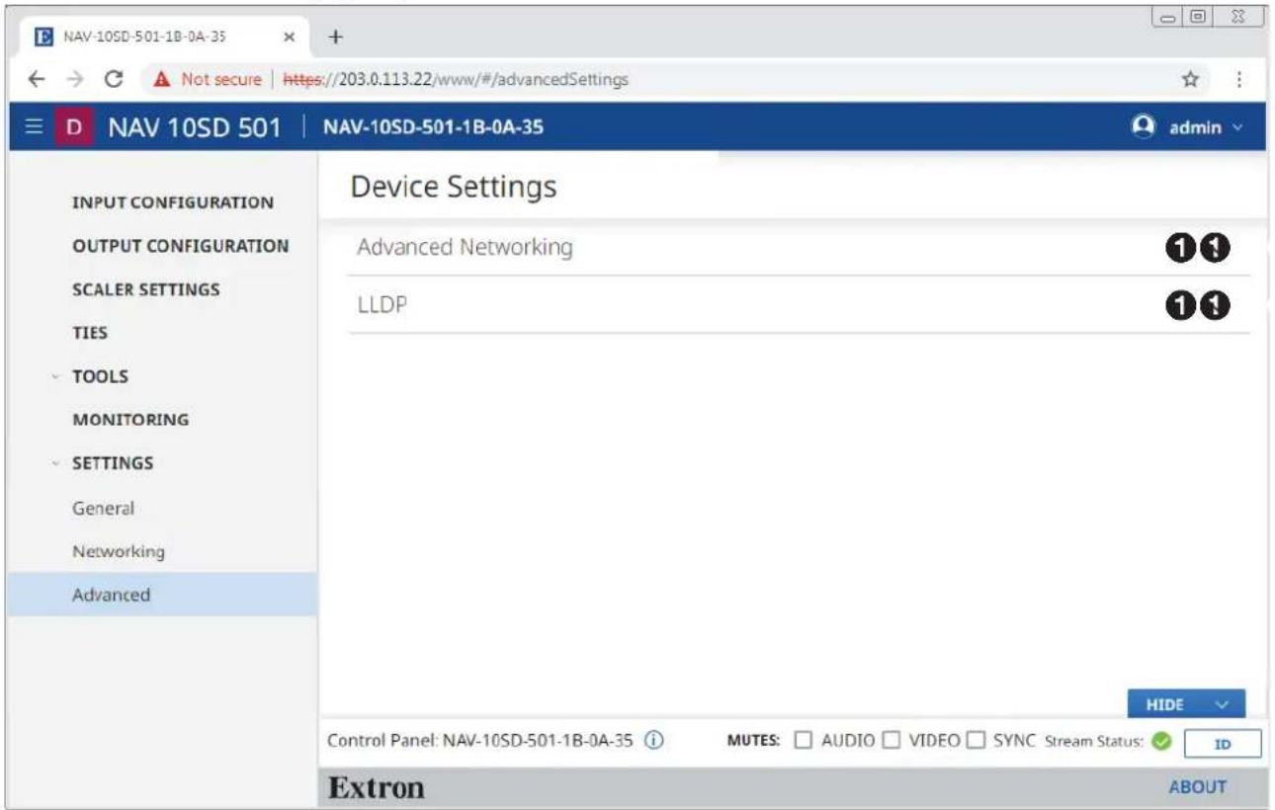This screenshot has width=1275, height=810.
Task: Open the browser three-dot menu
Action: (1238, 79)
